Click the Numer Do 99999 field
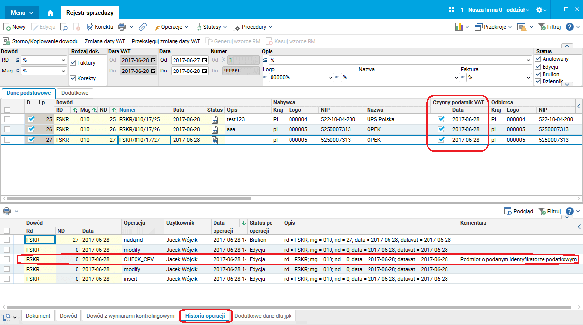This screenshot has height=325, width=583. coord(241,71)
